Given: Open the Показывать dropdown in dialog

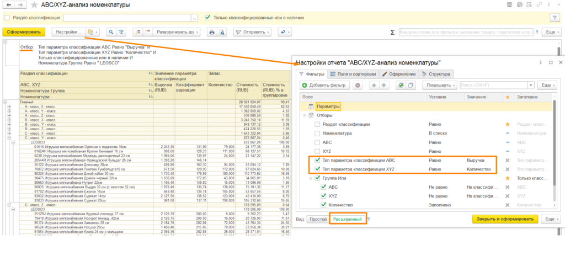Looking at the screenshot, I should tap(440, 85).
